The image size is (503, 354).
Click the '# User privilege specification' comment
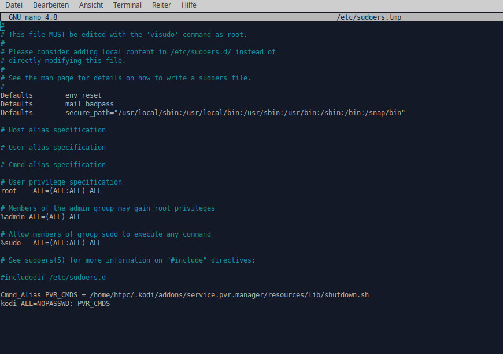(61, 182)
